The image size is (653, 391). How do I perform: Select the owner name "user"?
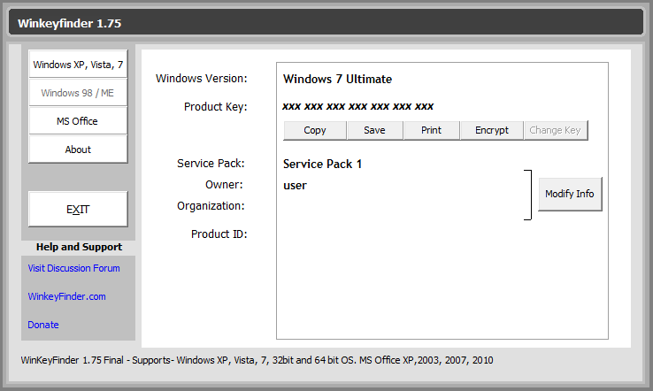295,185
